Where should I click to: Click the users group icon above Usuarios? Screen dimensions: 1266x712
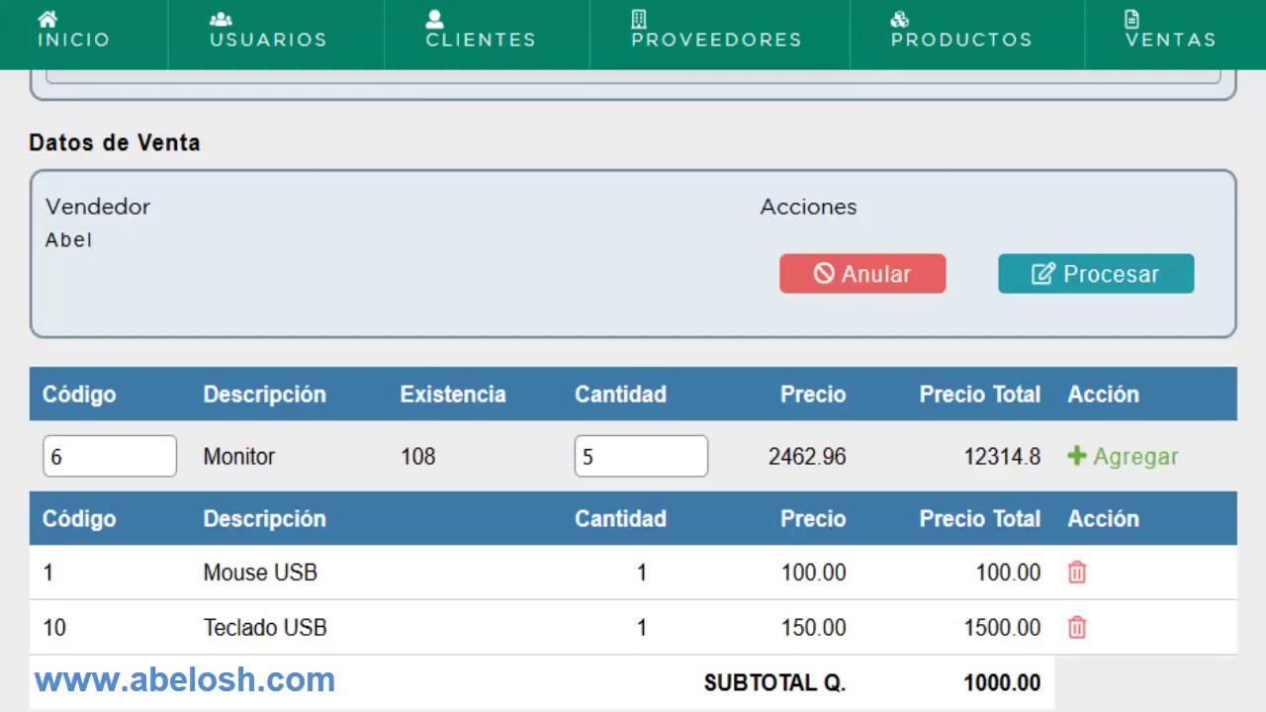click(221, 19)
